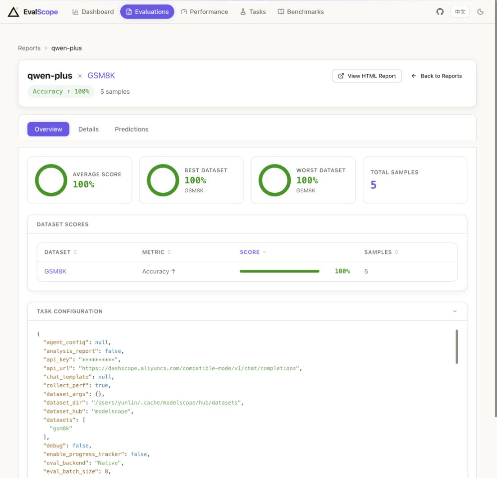
Task: Click the back arrow icon beside Back to Reports
Action: (414, 76)
